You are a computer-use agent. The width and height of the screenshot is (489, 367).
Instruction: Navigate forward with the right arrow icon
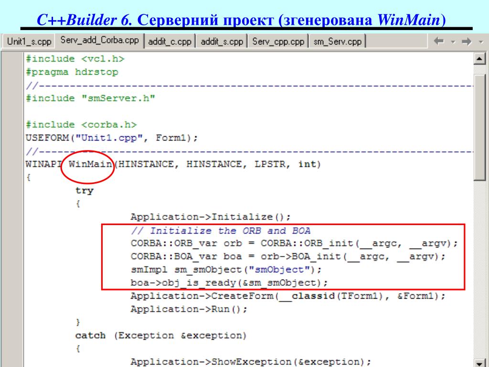pyautogui.click(x=467, y=41)
